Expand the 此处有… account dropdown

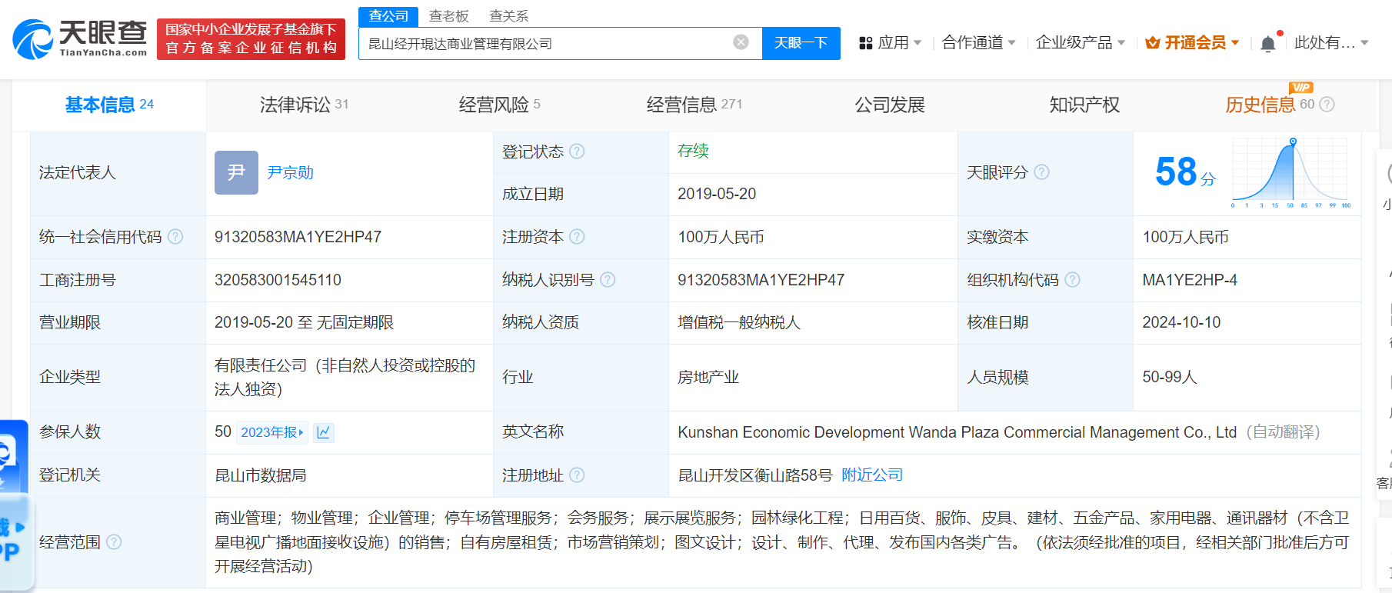pyautogui.click(x=1364, y=43)
